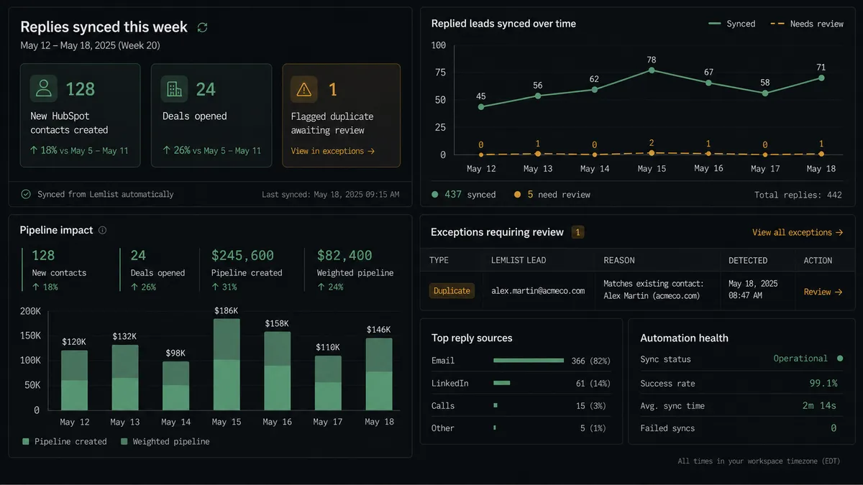This screenshot has width=863, height=485.
Task: Open View all exceptions link
Action: (798, 233)
